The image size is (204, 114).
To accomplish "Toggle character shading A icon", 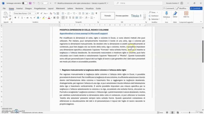I will 55,18.
